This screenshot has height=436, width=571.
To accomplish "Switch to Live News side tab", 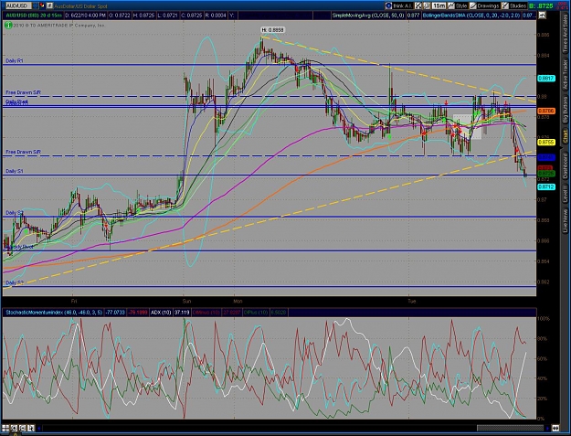I will click(566, 220).
